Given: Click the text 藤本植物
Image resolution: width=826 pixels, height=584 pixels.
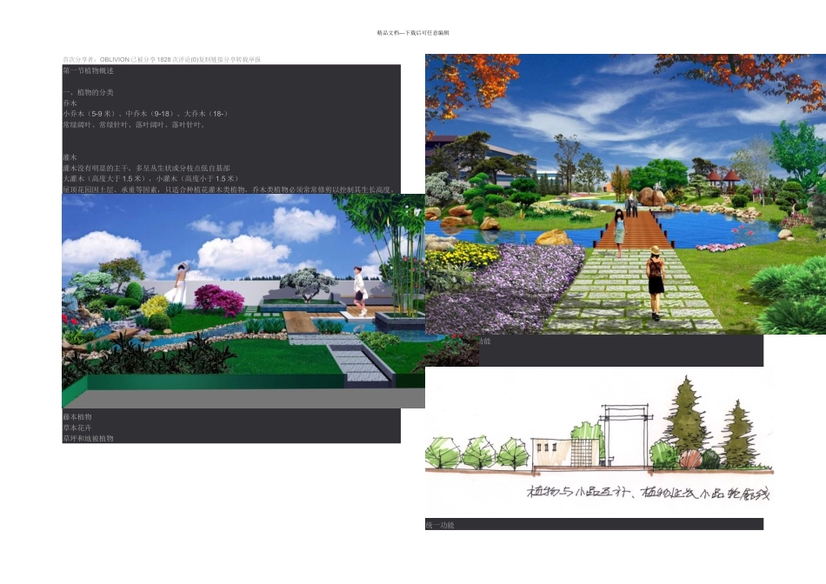Looking at the screenshot, I should click(77, 416).
